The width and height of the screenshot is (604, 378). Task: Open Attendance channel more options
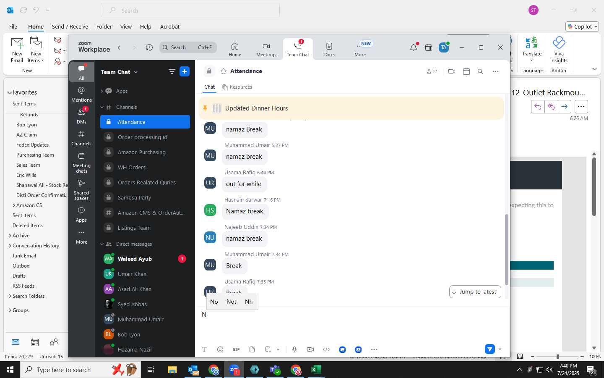[x=496, y=71]
